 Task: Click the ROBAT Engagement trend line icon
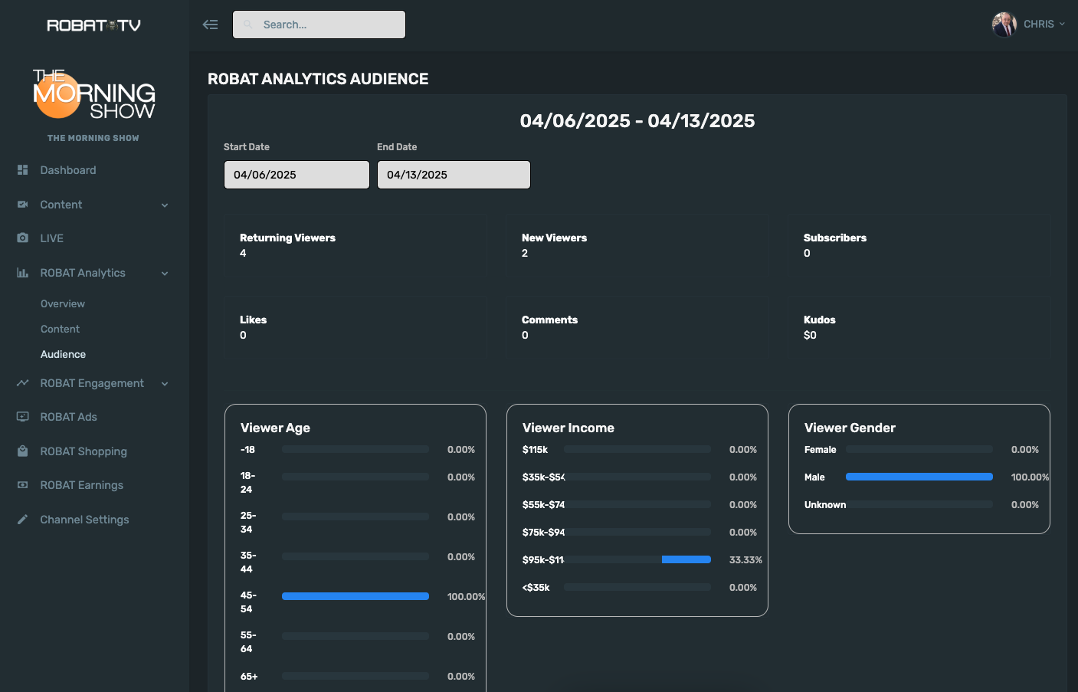click(23, 383)
